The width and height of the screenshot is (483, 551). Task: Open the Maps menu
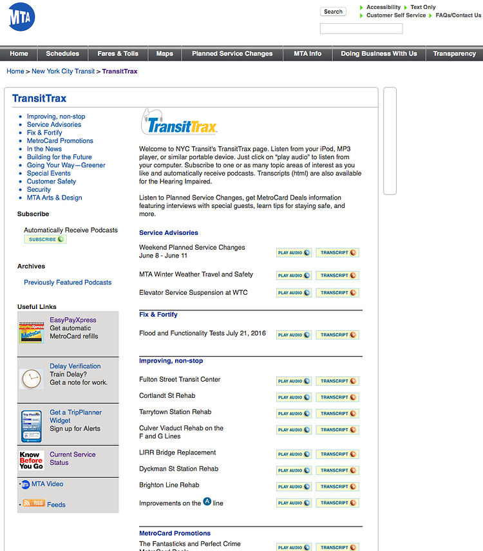pos(164,53)
